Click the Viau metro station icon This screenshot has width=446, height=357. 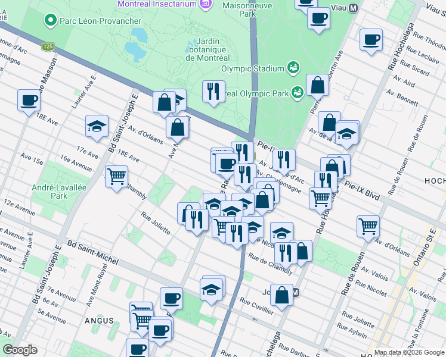tap(353, 8)
